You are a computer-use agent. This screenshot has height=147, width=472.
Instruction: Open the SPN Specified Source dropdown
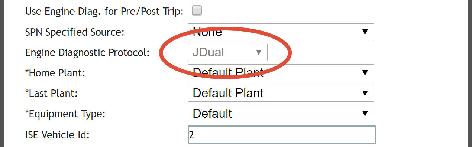pyautogui.click(x=281, y=32)
